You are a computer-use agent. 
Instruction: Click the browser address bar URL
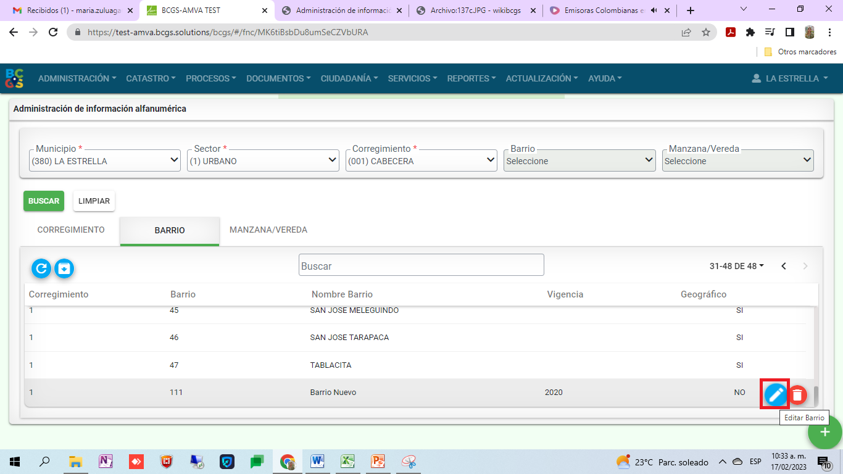coord(228,32)
